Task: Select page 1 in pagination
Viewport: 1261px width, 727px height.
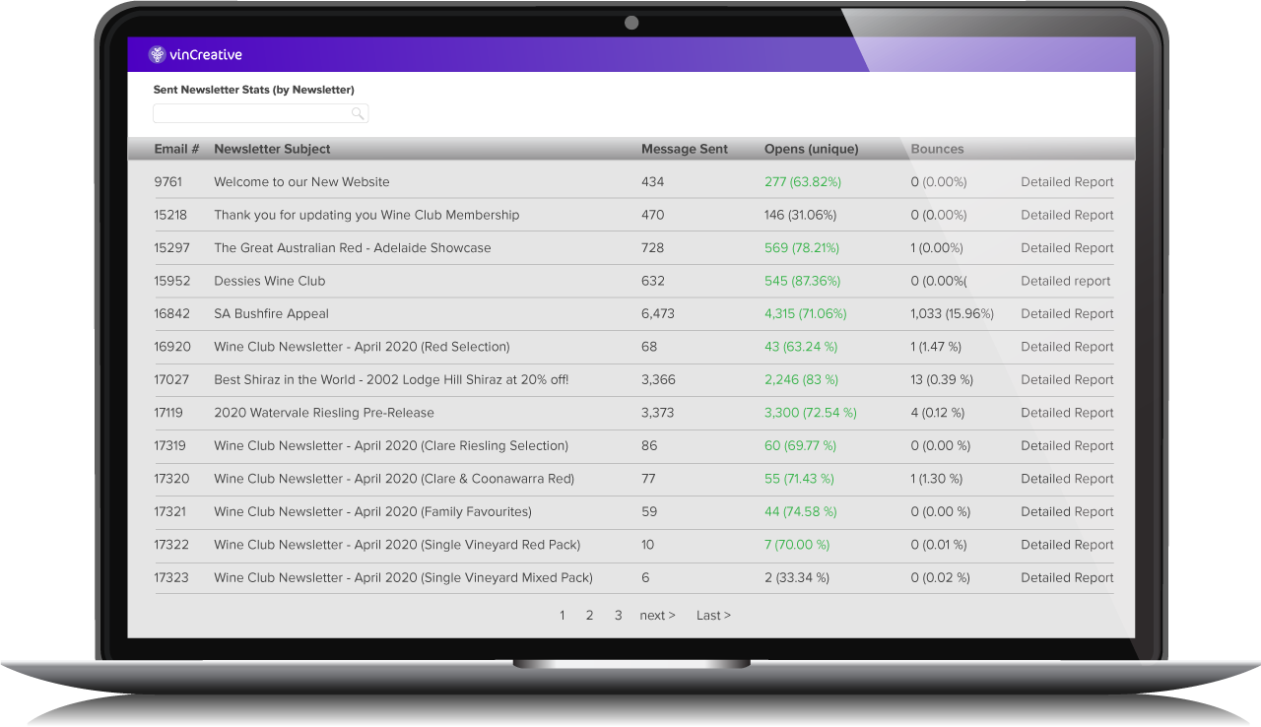Action: coord(562,616)
